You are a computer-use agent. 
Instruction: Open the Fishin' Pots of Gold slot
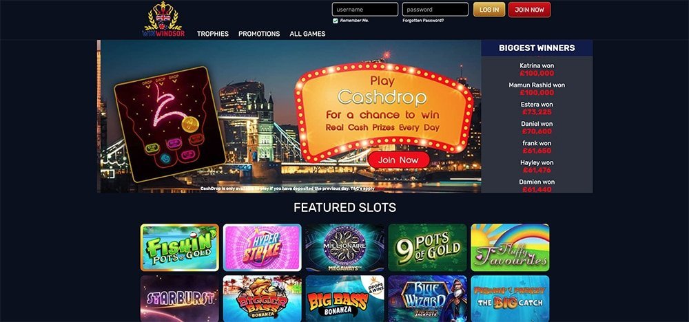coord(180,248)
